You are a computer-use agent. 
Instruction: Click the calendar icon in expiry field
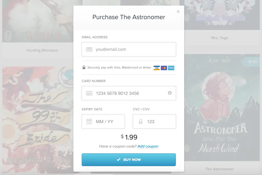89,121
